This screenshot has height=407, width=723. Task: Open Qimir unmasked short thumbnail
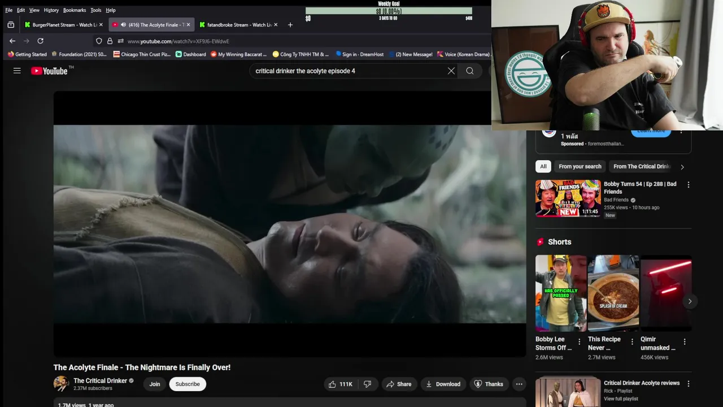666,293
